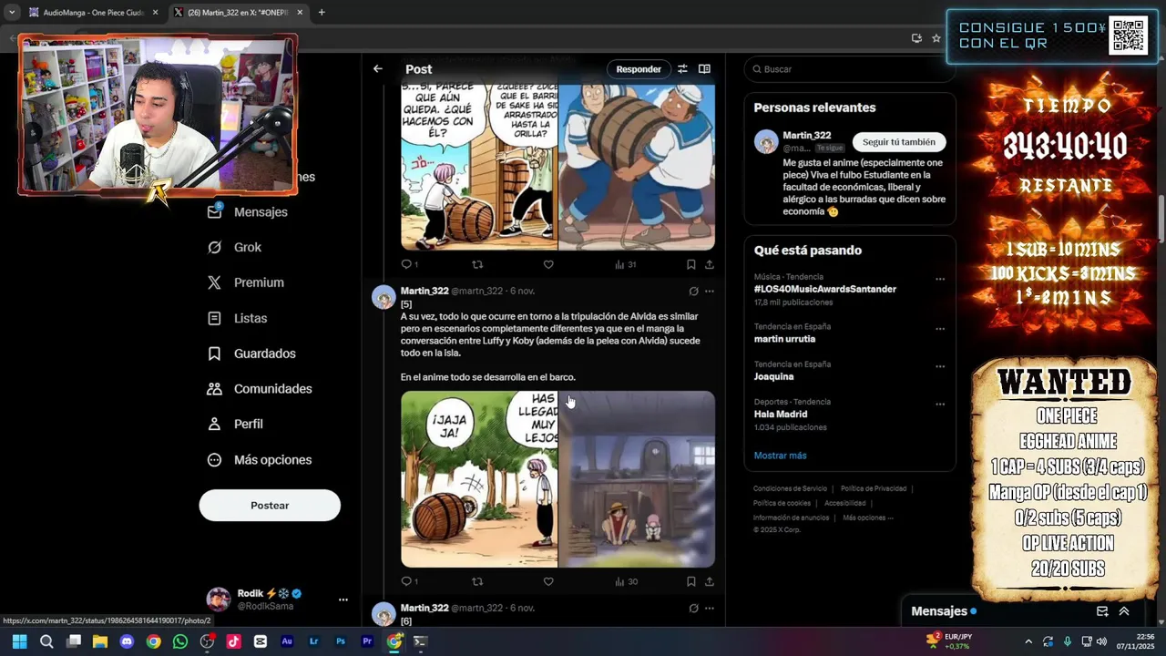
Task: Open the reader view icon in Post header
Action: tap(704, 69)
